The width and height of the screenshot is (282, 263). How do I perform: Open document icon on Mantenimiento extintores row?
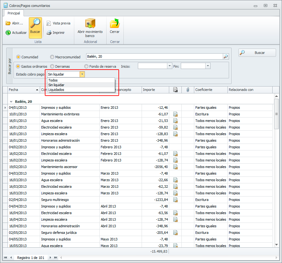click(x=175, y=114)
